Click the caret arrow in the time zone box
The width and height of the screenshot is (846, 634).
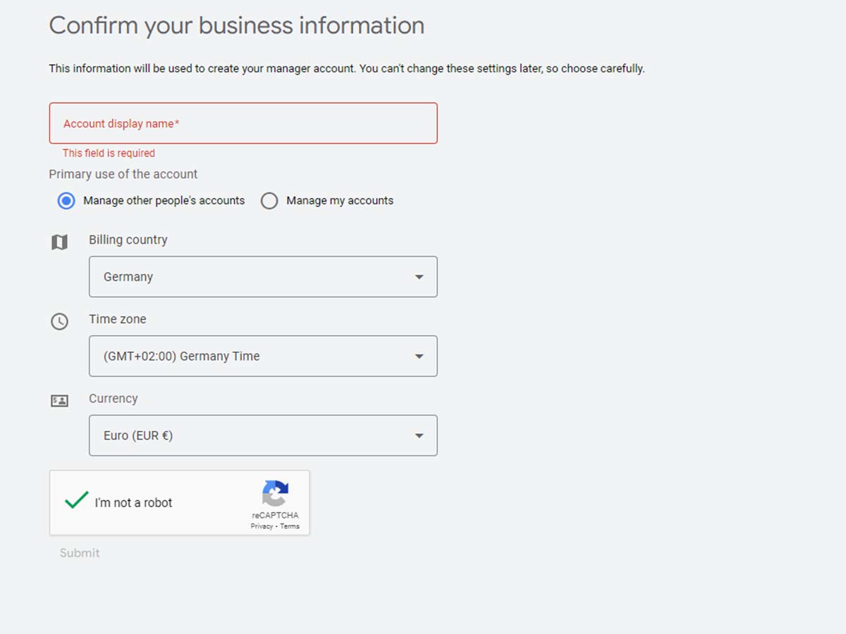[x=419, y=356]
